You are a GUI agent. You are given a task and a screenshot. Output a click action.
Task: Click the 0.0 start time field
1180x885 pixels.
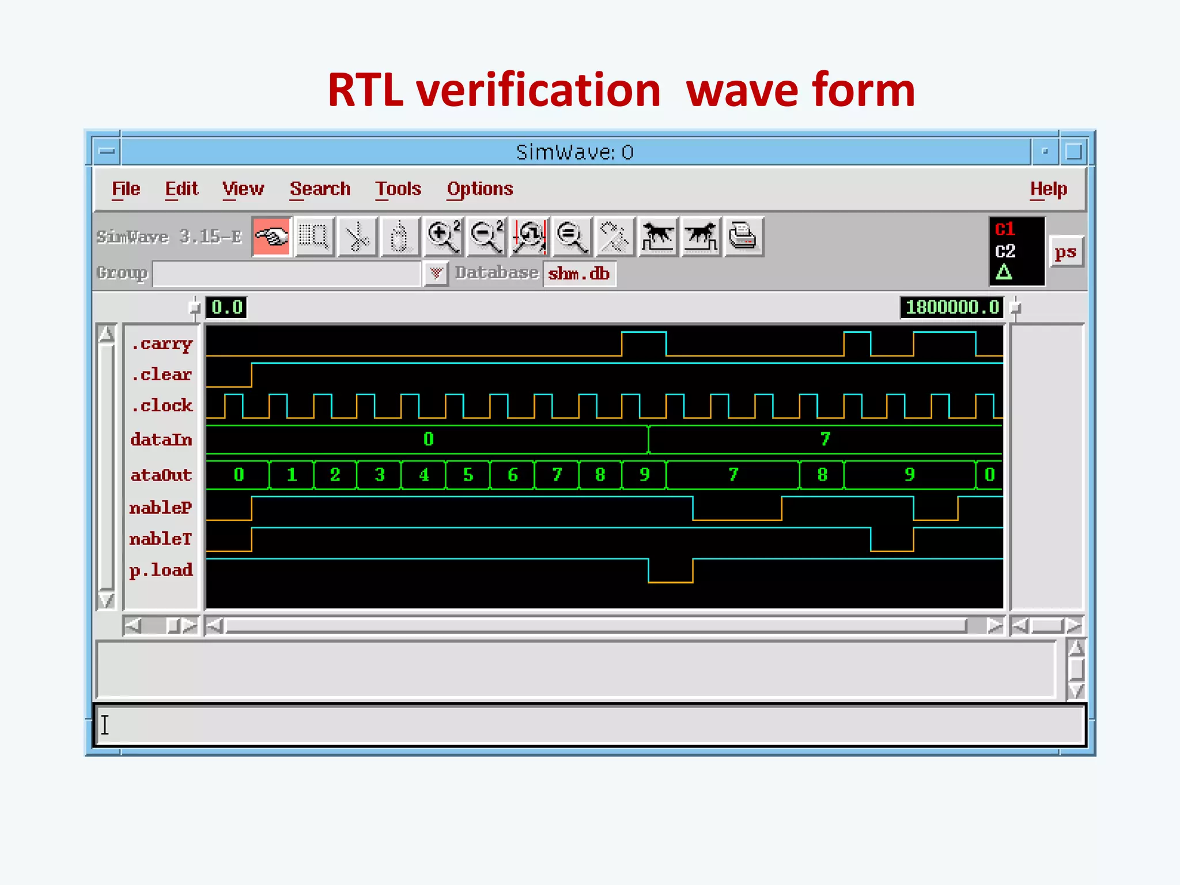click(x=227, y=307)
